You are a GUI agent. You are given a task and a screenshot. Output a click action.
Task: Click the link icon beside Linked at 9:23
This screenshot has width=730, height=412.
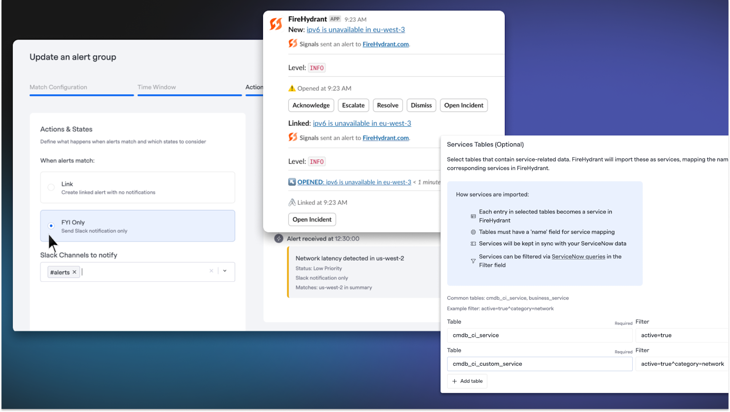point(292,202)
